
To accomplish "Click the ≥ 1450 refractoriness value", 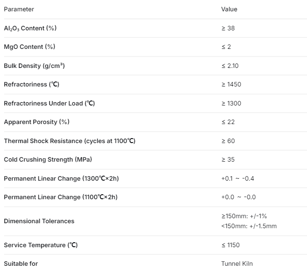I will click(x=231, y=84).
